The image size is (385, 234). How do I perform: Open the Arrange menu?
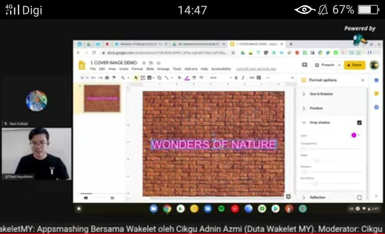(163, 69)
